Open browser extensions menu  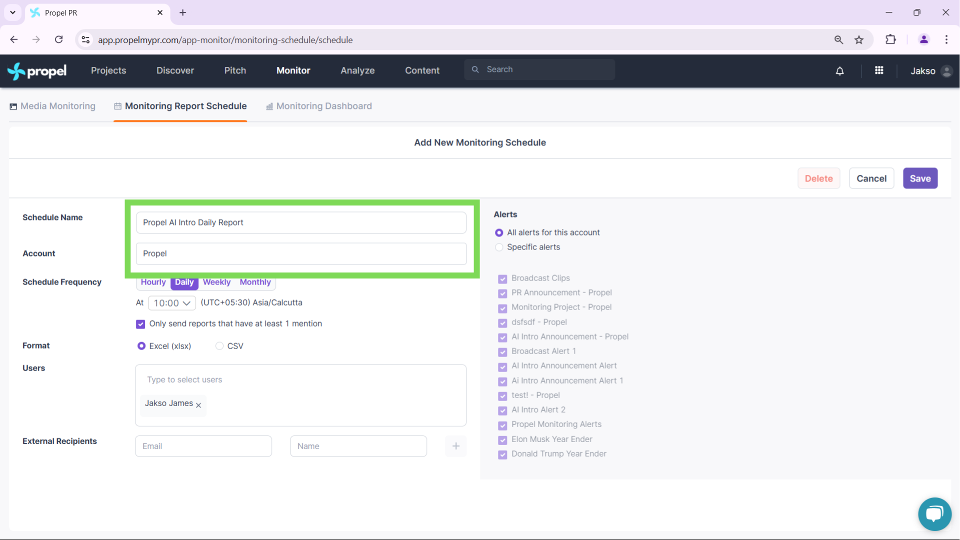[890, 39]
